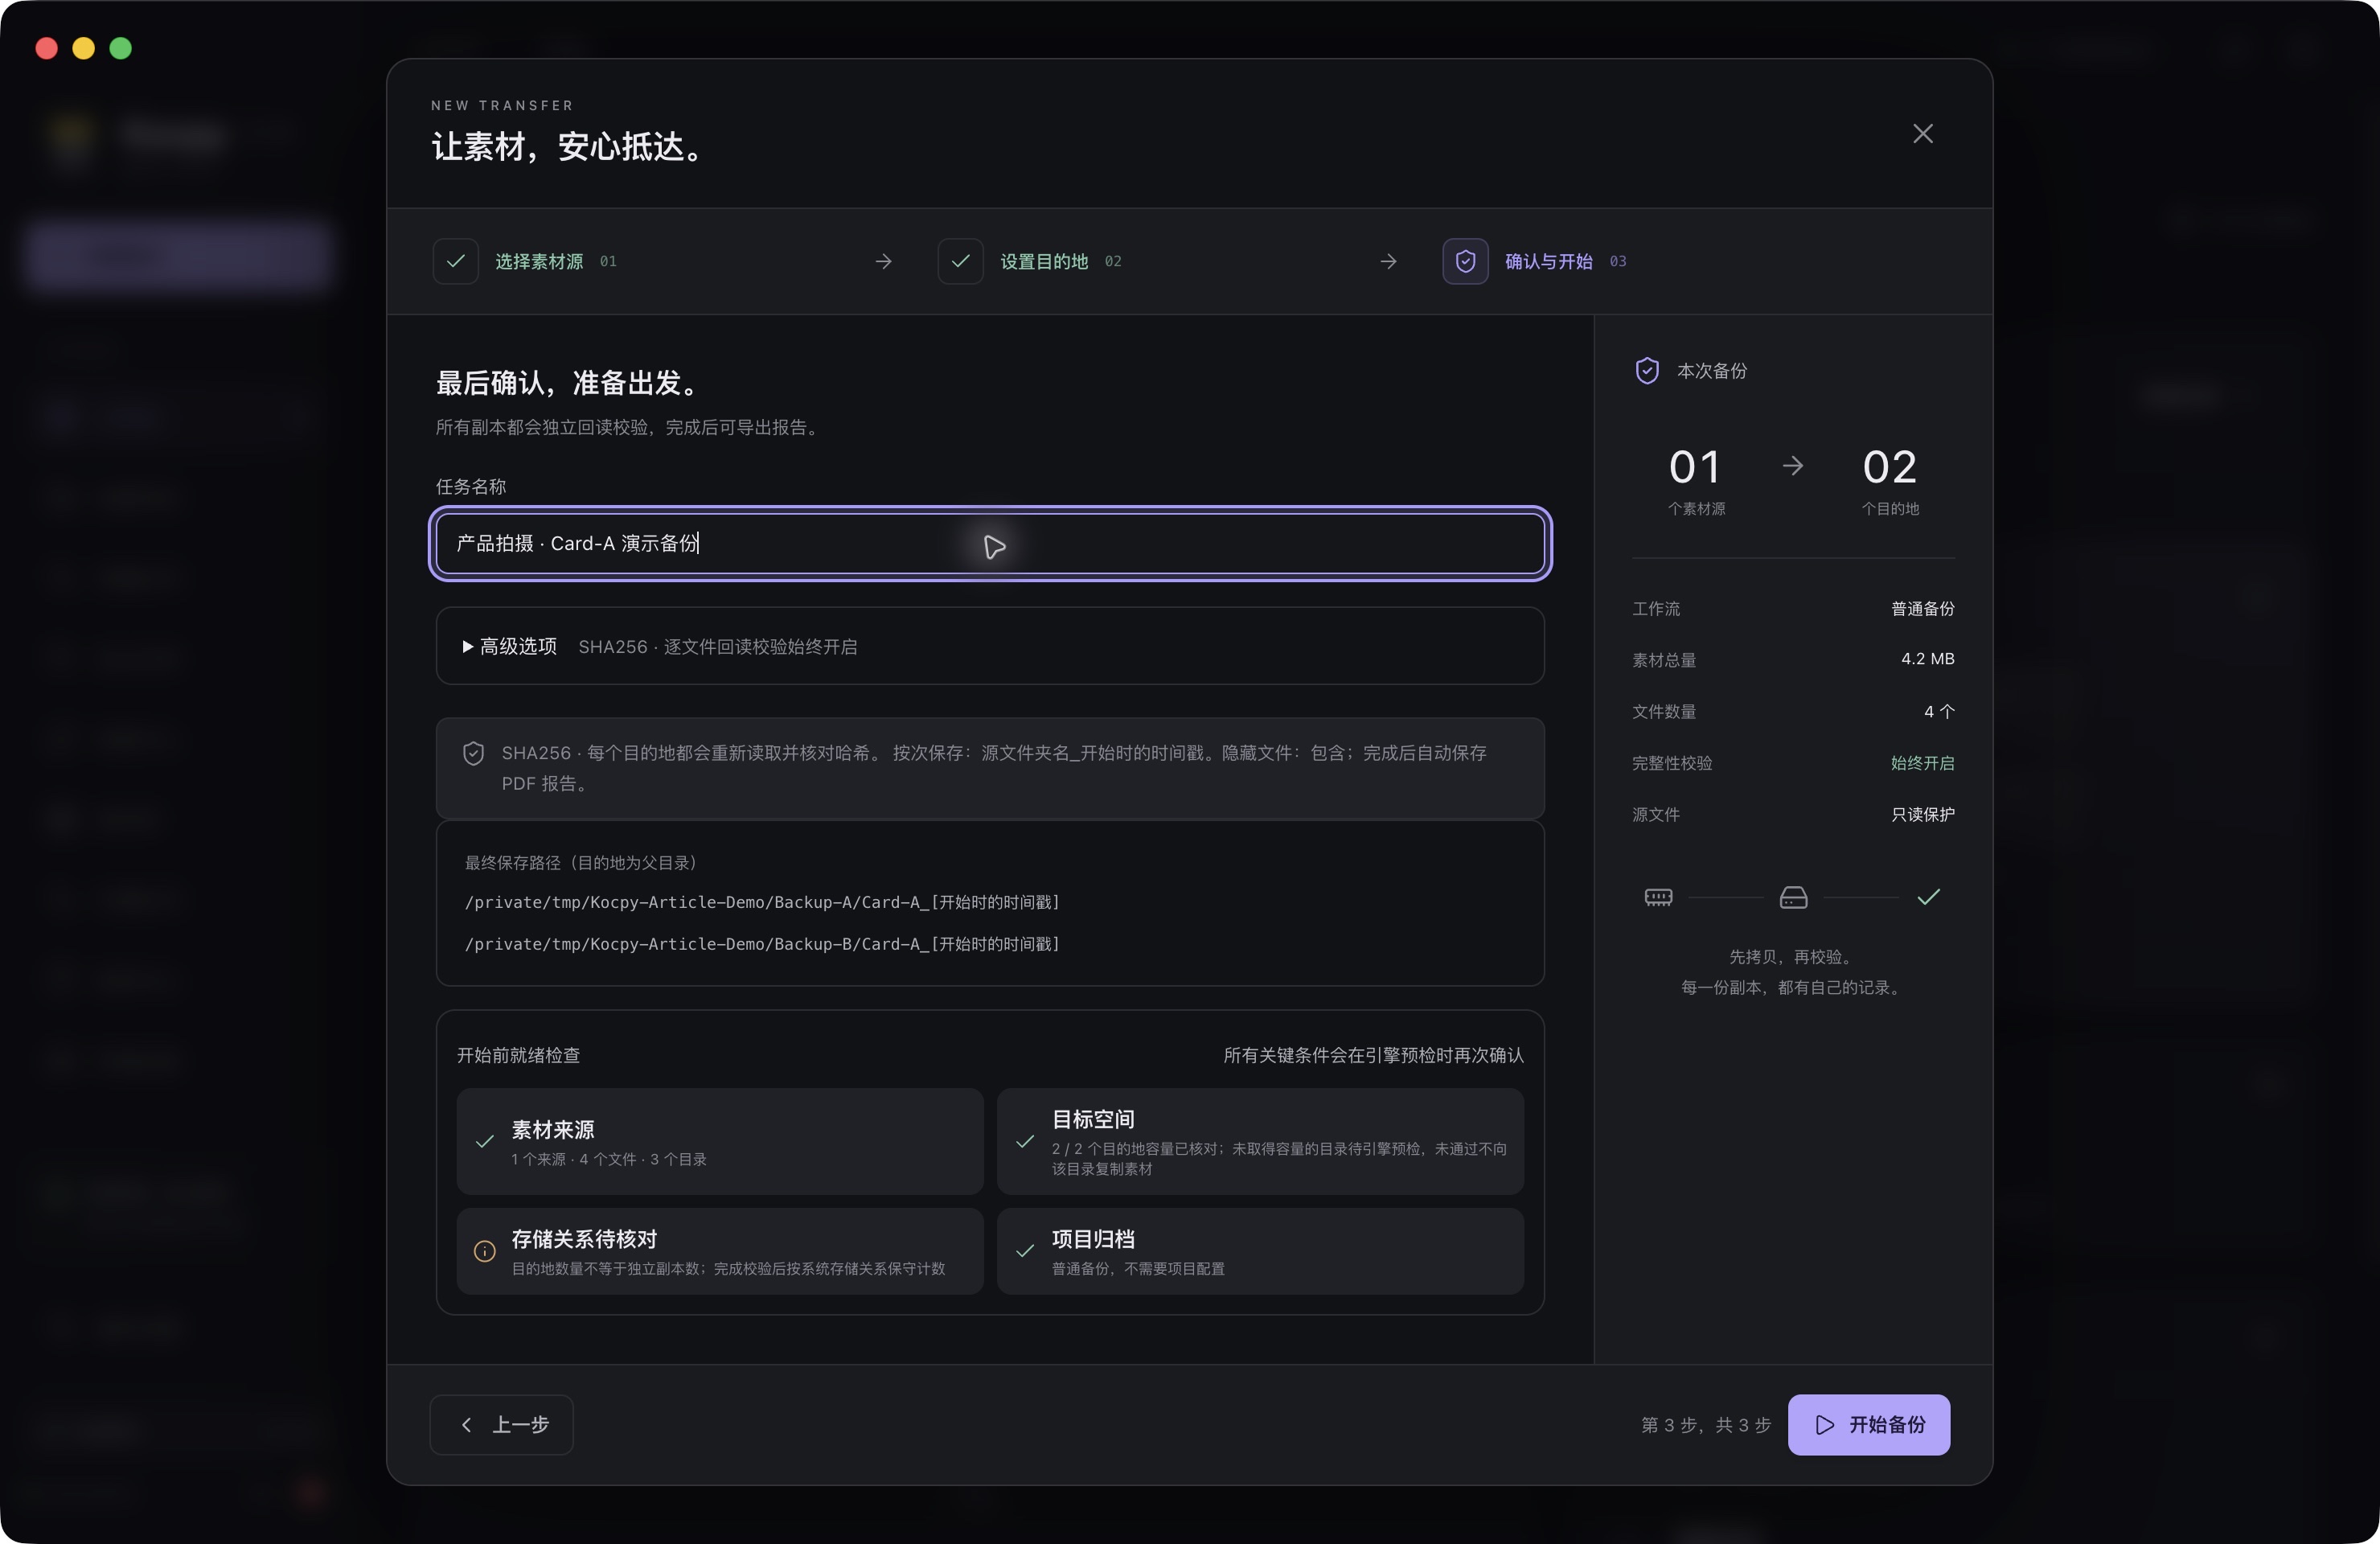Screen dimensions: 2380x1544
Task: Click the memory card icon in sidebar diagram
Action: pyautogui.click(x=1658, y=897)
